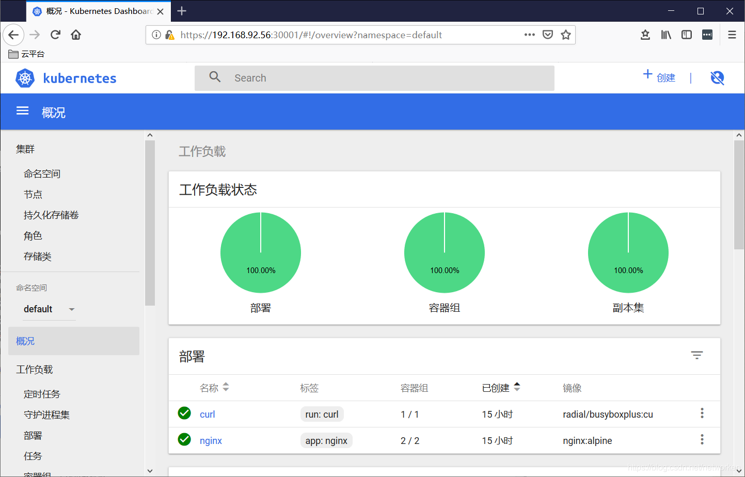This screenshot has height=477, width=745.
Task: Open the filter icon in 部署 card
Action: click(697, 355)
